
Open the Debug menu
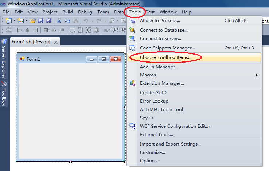coord(85,12)
